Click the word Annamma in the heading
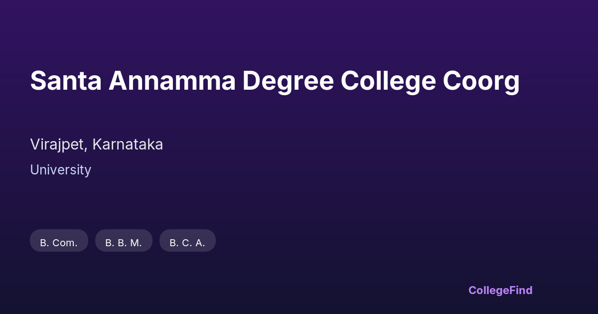 (x=172, y=81)
